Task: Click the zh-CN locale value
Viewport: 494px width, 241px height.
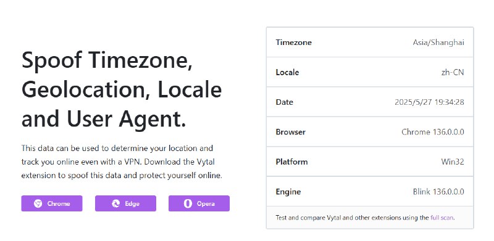Action: click(453, 72)
